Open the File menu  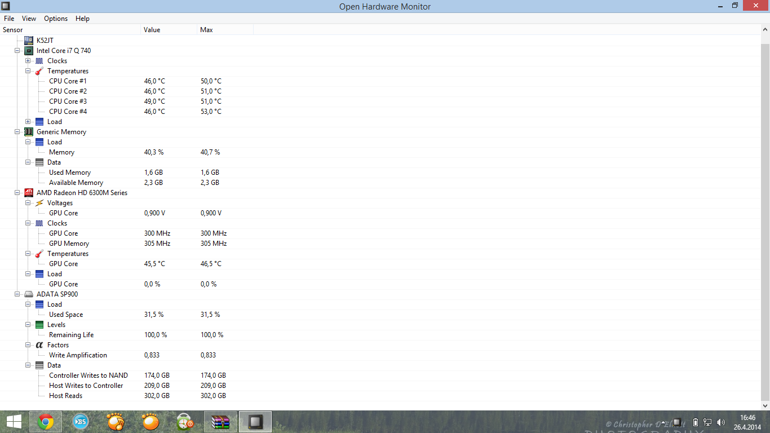(x=9, y=19)
